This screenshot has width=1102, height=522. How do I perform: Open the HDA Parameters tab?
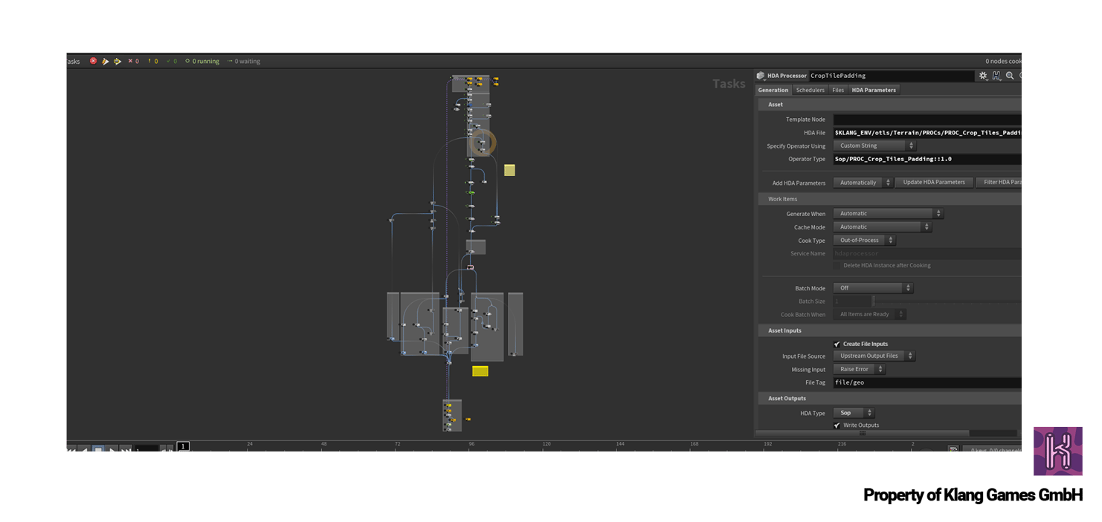pos(874,90)
